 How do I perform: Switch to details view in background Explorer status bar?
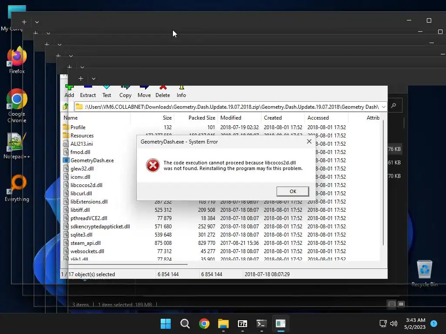(392, 304)
